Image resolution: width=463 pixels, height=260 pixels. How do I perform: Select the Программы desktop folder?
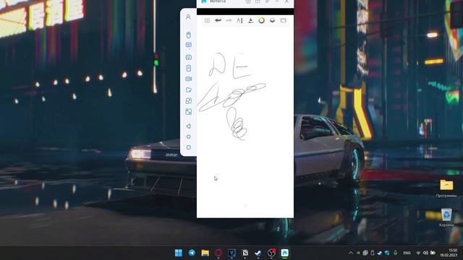point(446,188)
